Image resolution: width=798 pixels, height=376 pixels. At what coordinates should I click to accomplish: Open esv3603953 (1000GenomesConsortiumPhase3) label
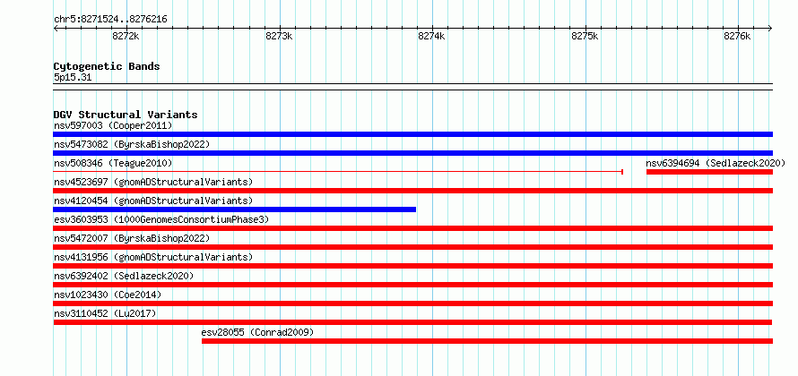[161, 219]
